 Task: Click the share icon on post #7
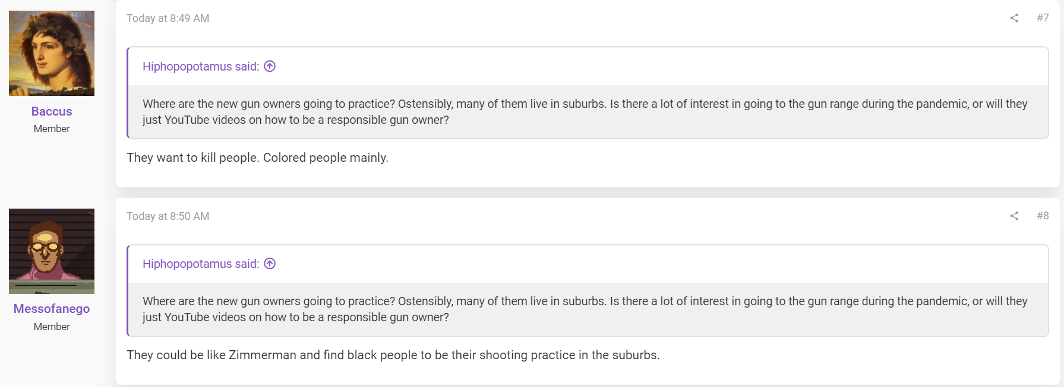(1014, 18)
